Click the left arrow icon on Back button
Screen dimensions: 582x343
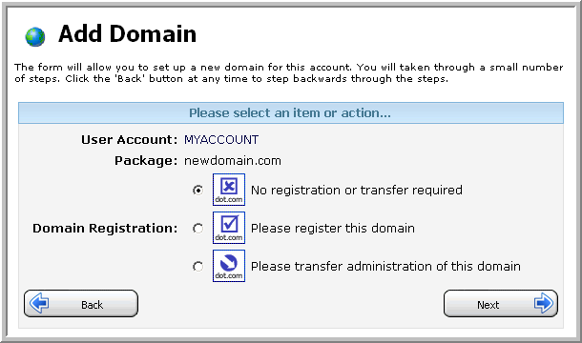39,303
